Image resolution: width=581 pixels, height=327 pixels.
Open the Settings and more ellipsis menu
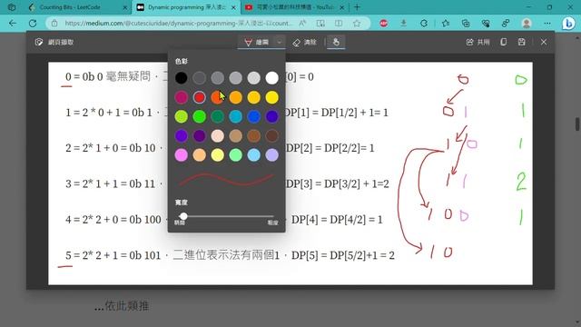547,24
